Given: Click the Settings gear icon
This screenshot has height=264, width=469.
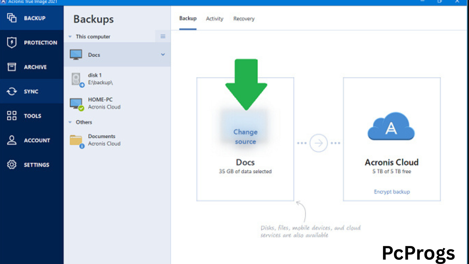Looking at the screenshot, I should [x=12, y=165].
